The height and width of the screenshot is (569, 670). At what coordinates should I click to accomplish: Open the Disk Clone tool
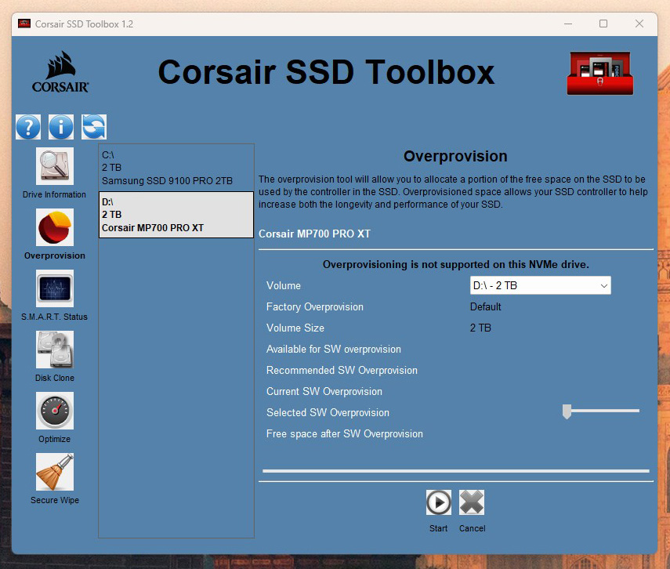click(x=55, y=350)
